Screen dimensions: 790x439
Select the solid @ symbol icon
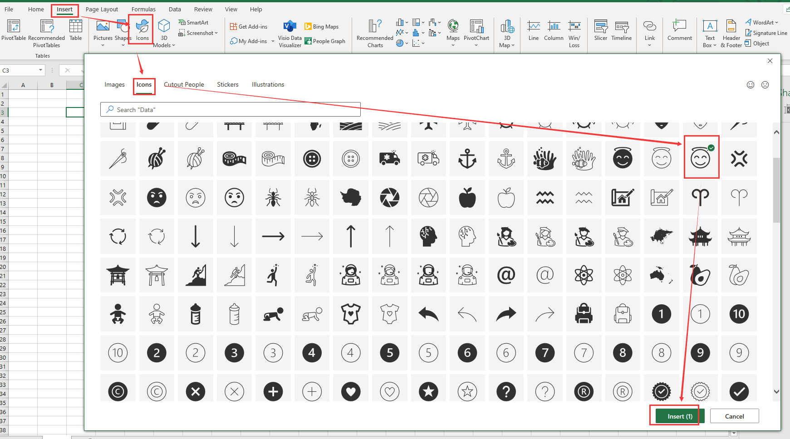point(506,275)
